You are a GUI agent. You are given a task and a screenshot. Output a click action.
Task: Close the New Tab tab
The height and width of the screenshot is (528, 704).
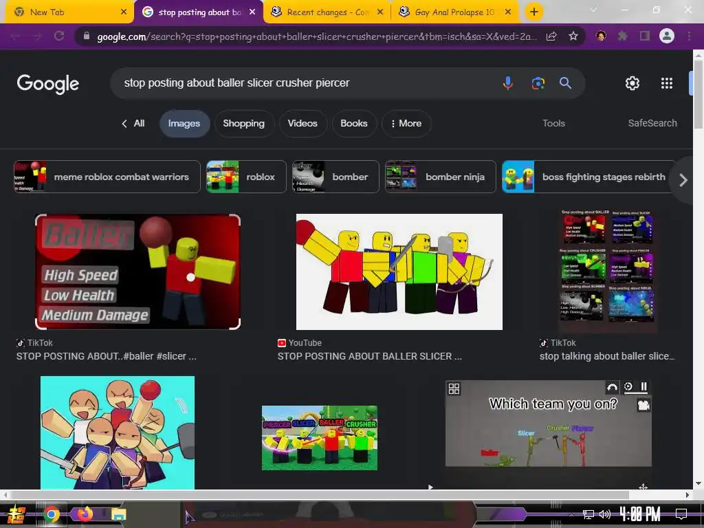(124, 12)
